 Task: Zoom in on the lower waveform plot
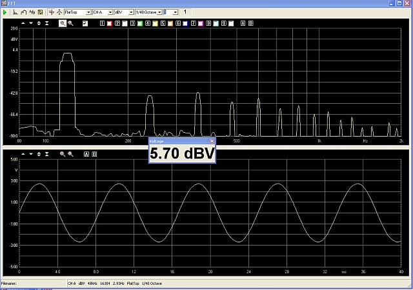(x=63, y=155)
